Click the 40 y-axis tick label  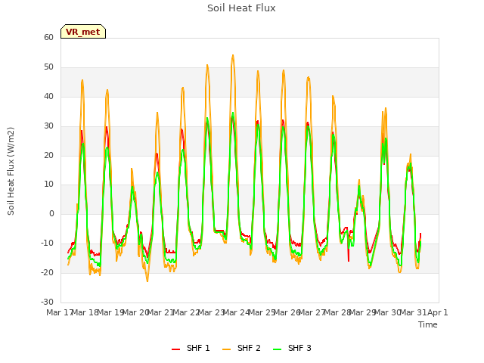pos(48,97)
